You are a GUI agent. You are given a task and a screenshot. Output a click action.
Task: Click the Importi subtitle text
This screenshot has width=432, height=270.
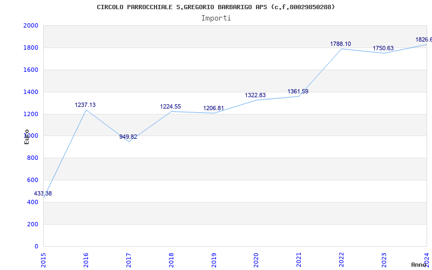[216, 18]
